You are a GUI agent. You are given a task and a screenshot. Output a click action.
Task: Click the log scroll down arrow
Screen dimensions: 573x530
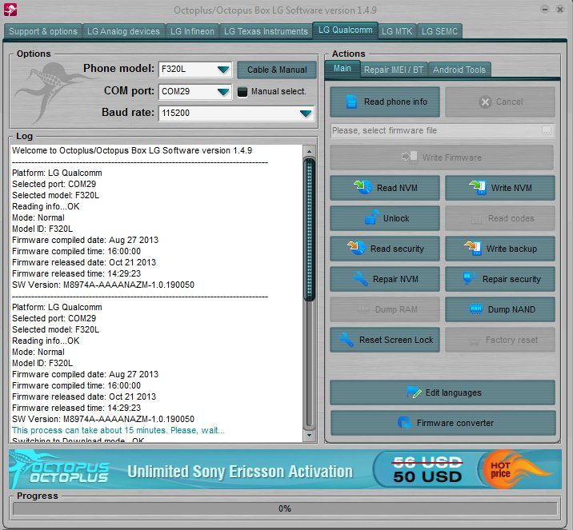coord(309,435)
